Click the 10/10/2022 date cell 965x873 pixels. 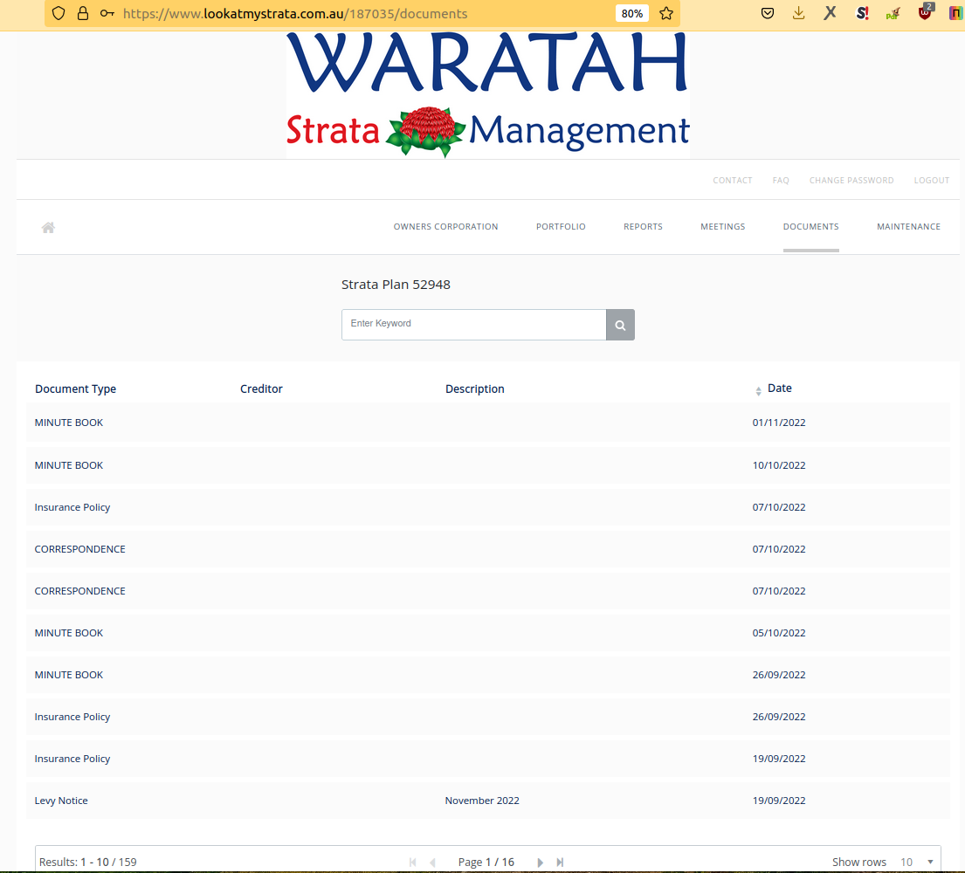click(778, 465)
